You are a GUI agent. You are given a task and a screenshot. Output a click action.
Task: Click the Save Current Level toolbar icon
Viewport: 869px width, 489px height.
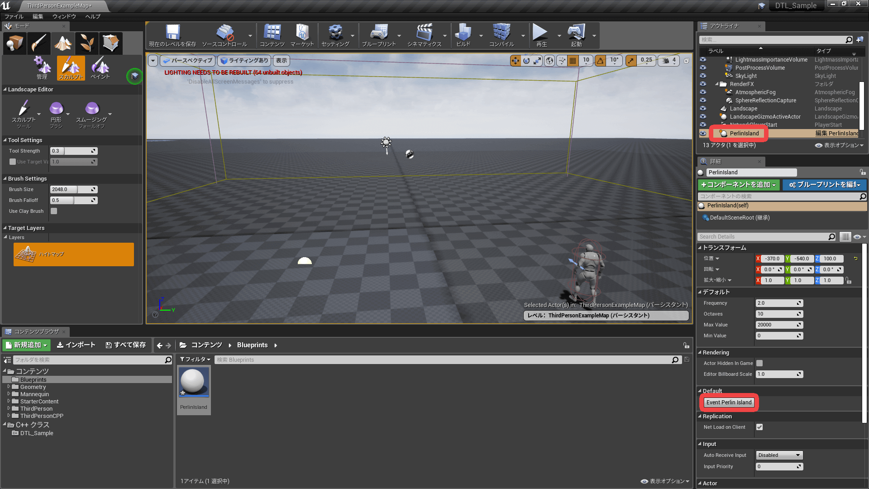[172, 33]
